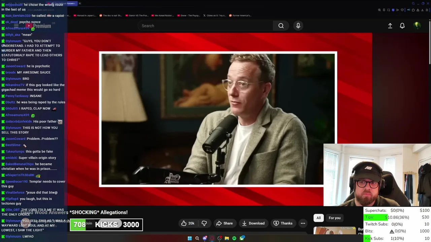This screenshot has width=431, height=242.
Task: Click the video player to pause
Action: 218,119
